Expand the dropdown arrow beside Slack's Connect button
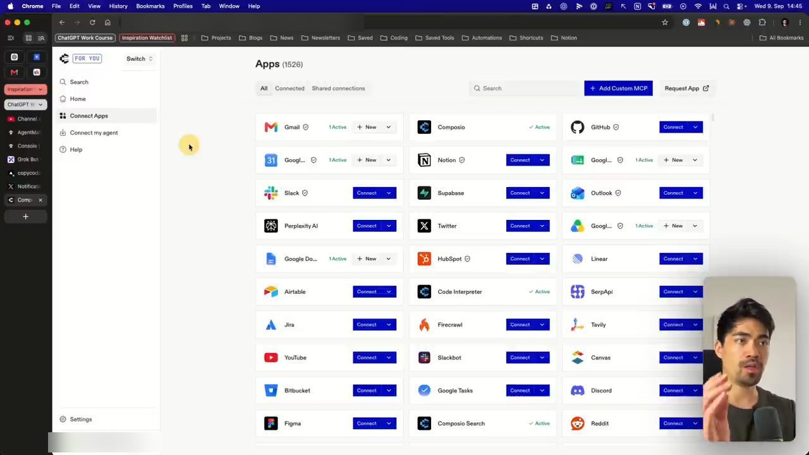The width and height of the screenshot is (809, 455). [389, 193]
